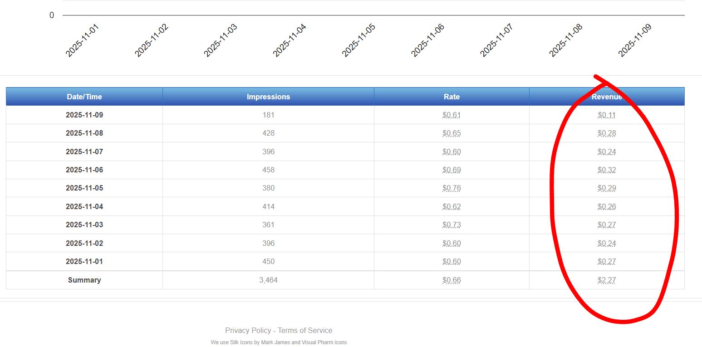Click the 3,464 total impressions value
702x347 pixels.
268,280
